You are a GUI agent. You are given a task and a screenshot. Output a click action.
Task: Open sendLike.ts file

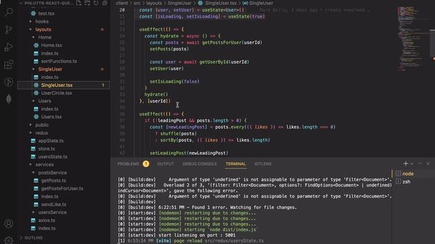(54, 205)
